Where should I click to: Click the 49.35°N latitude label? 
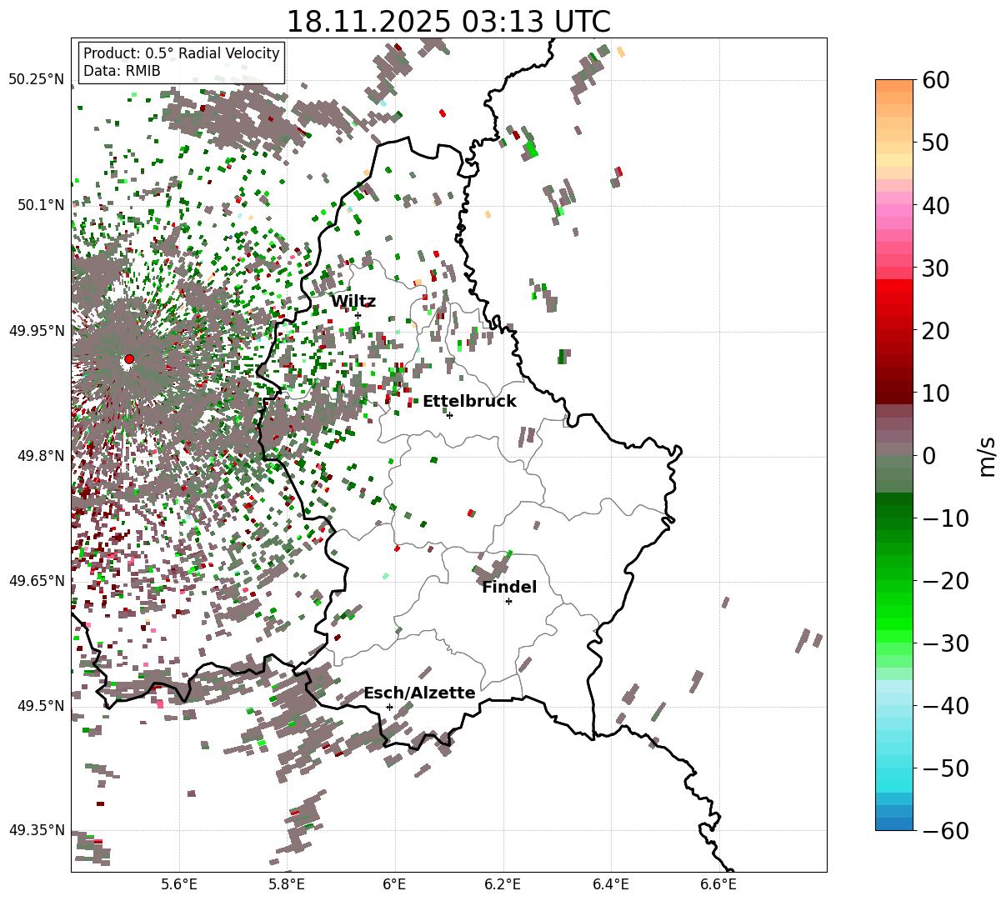pos(36,830)
